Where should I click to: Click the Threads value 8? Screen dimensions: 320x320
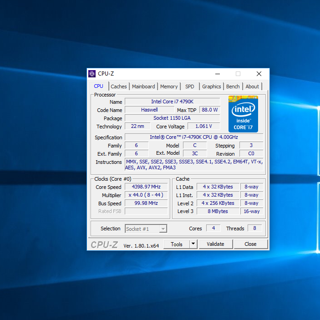254,228
